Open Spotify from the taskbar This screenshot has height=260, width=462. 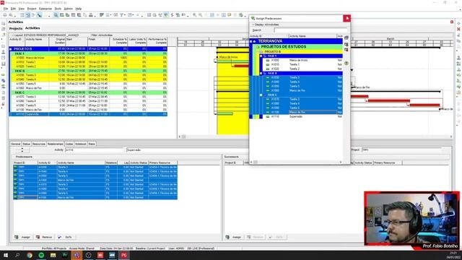[41, 255]
